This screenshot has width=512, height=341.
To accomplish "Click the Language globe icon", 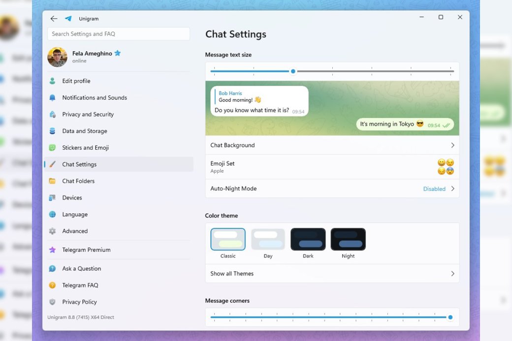I will (52, 215).
